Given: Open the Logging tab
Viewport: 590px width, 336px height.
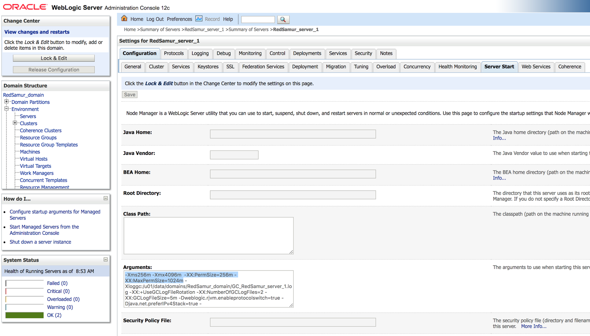Looking at the screenshot, I should tap(200, 53).
